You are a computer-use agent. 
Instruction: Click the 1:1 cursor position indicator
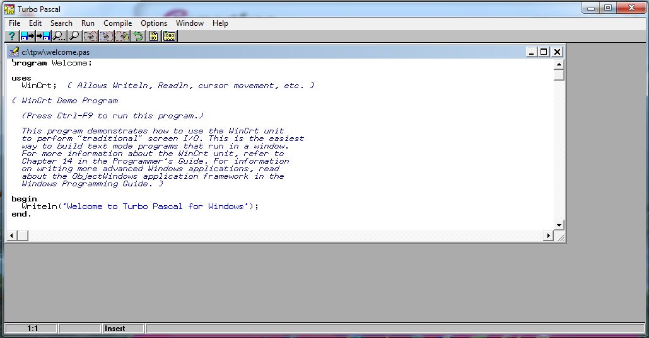tap(31, 329)
